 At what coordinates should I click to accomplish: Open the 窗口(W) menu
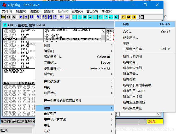[x=92, y=11]
